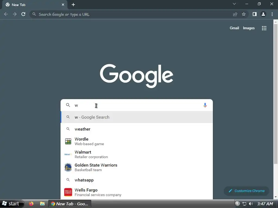The width and height of the screenshot is (278, 208).
Task: Go forward using the browser forward arrow
Action: click(x=15, y=14)
